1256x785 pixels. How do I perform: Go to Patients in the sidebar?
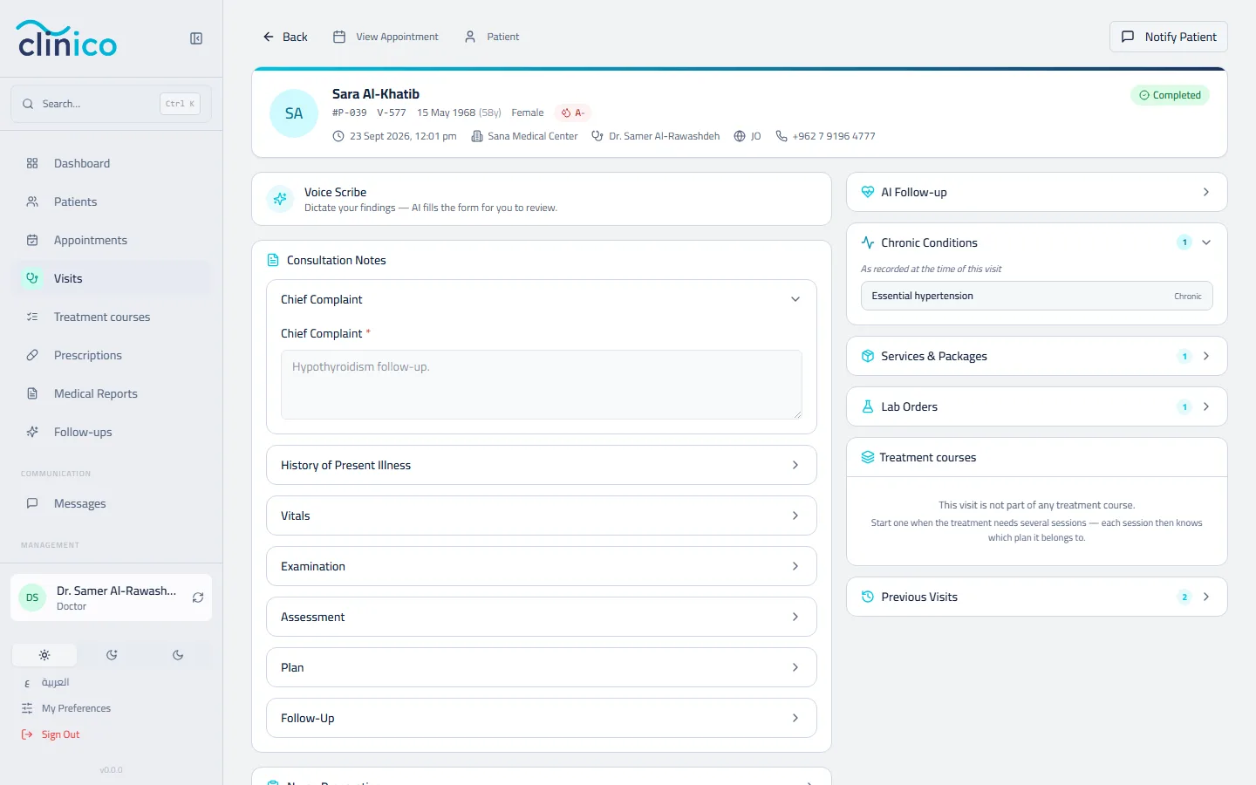112,201
